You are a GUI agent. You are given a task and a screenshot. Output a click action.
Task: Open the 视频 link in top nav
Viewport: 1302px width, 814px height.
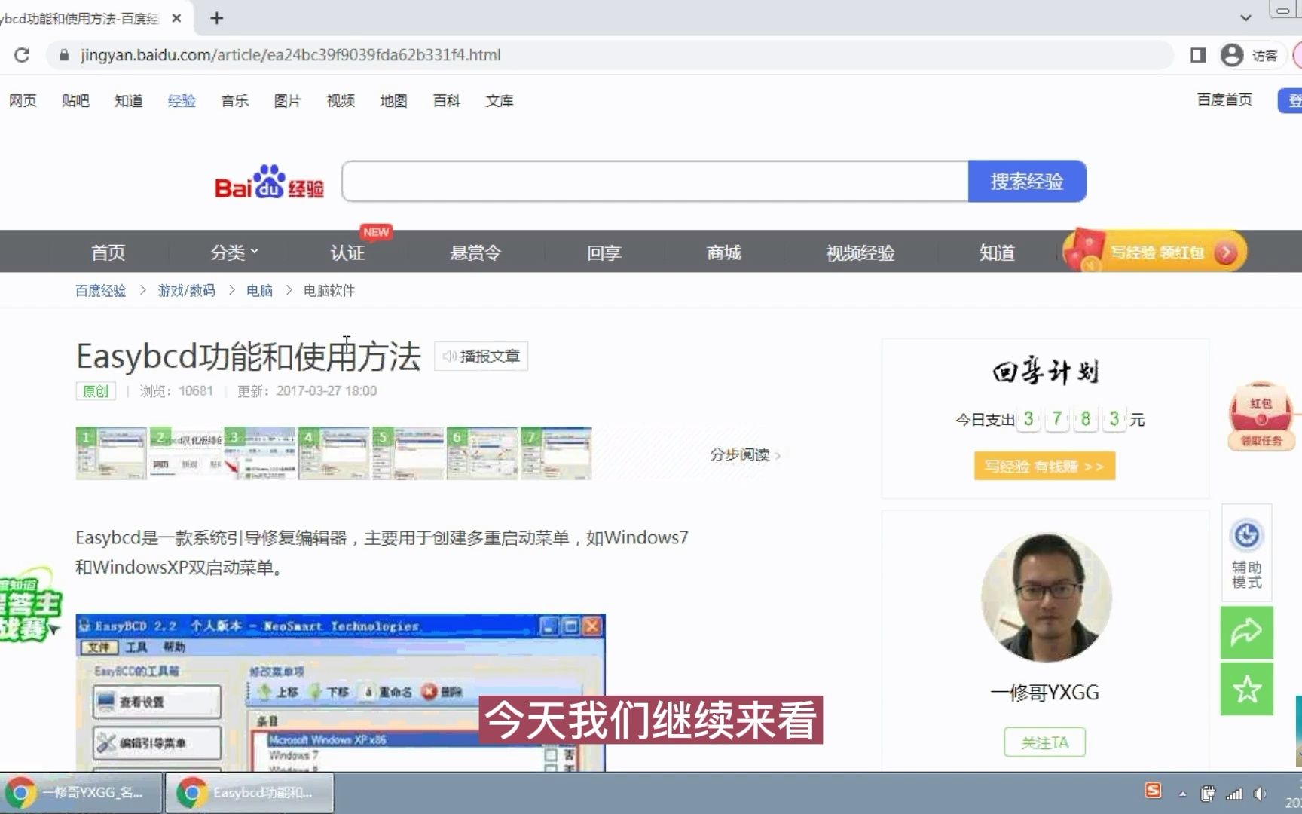pyautogui.click(x=341, y=100)
